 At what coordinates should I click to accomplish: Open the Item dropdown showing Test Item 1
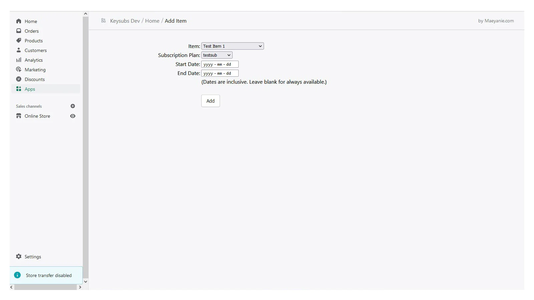233,46
